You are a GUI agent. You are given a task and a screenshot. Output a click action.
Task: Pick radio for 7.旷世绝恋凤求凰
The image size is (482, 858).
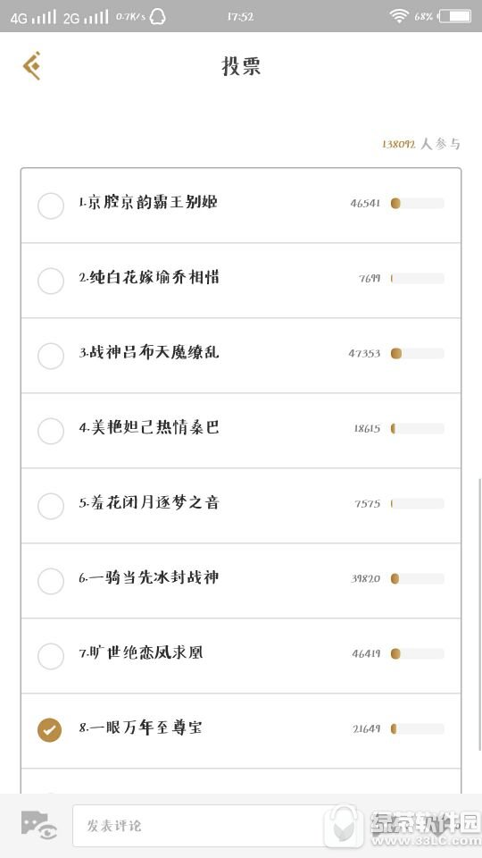51,655
